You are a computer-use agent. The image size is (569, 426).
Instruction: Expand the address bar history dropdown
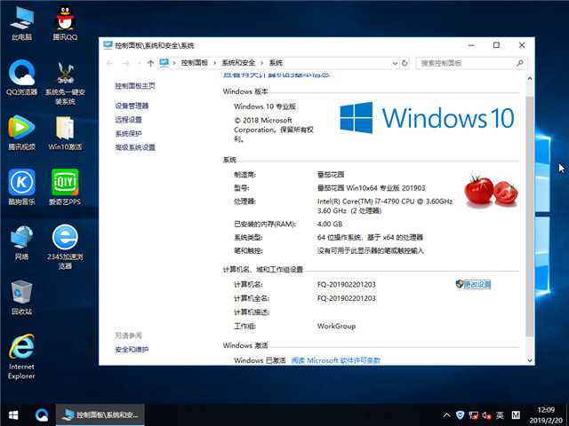coord(394,63)
